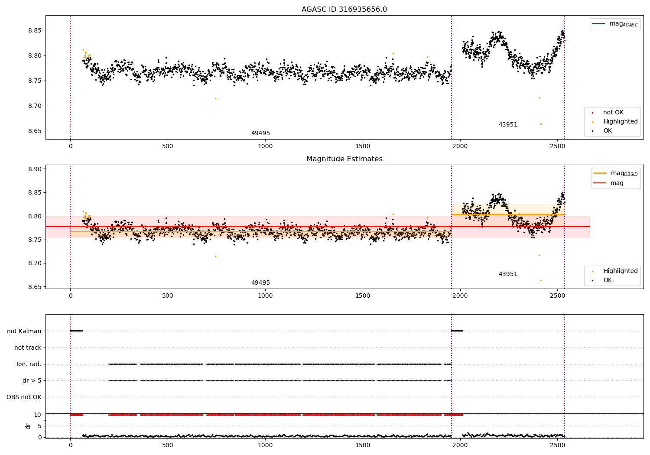Click the red "mag" legend line
This screenshot has width=650, height=455.
600,183
